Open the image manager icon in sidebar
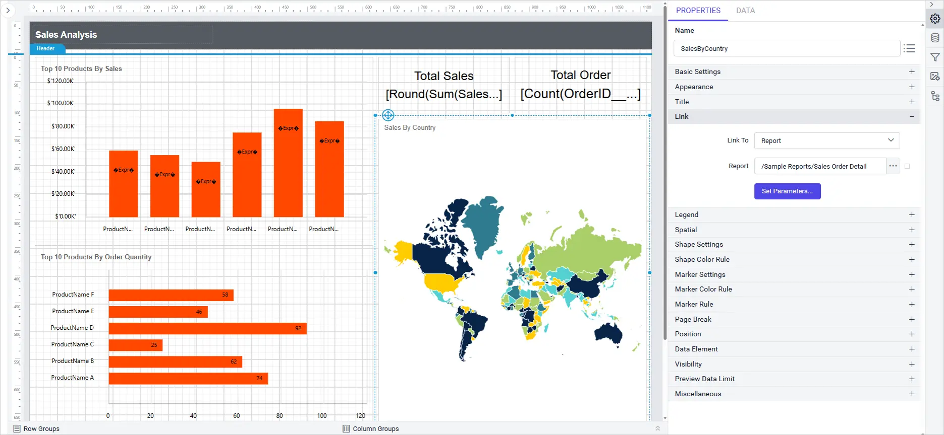This screenshot has height=435, width=944. (935, 77)
